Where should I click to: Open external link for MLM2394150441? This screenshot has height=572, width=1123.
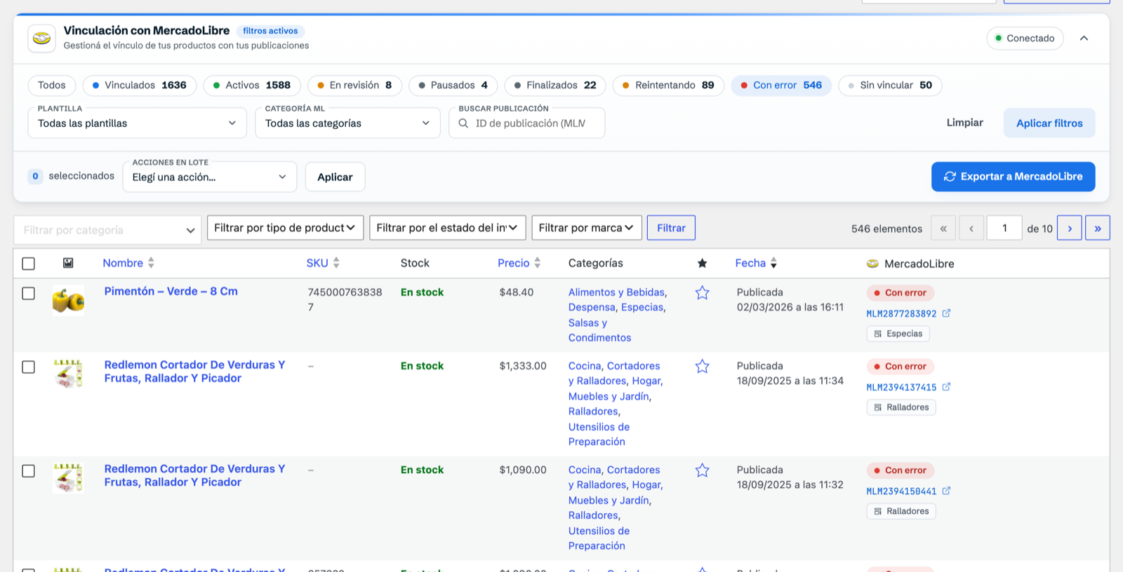(946, 491)
